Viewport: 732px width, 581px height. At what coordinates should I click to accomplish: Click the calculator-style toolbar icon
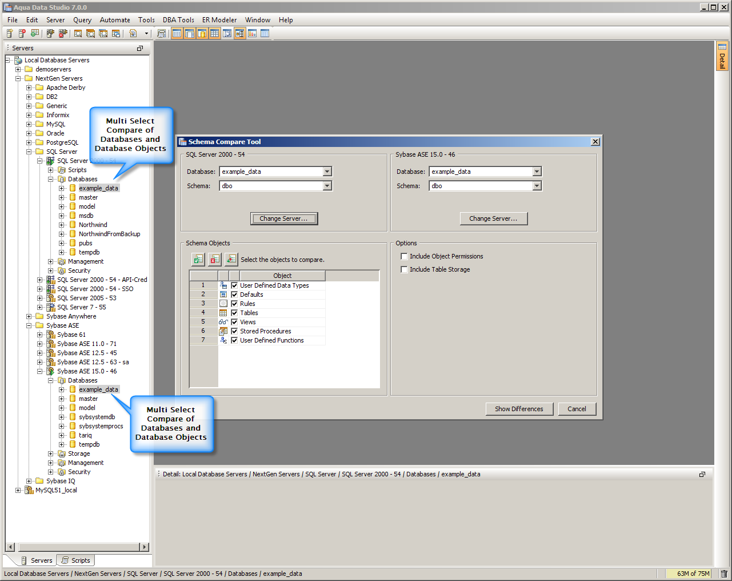(162, 34)
